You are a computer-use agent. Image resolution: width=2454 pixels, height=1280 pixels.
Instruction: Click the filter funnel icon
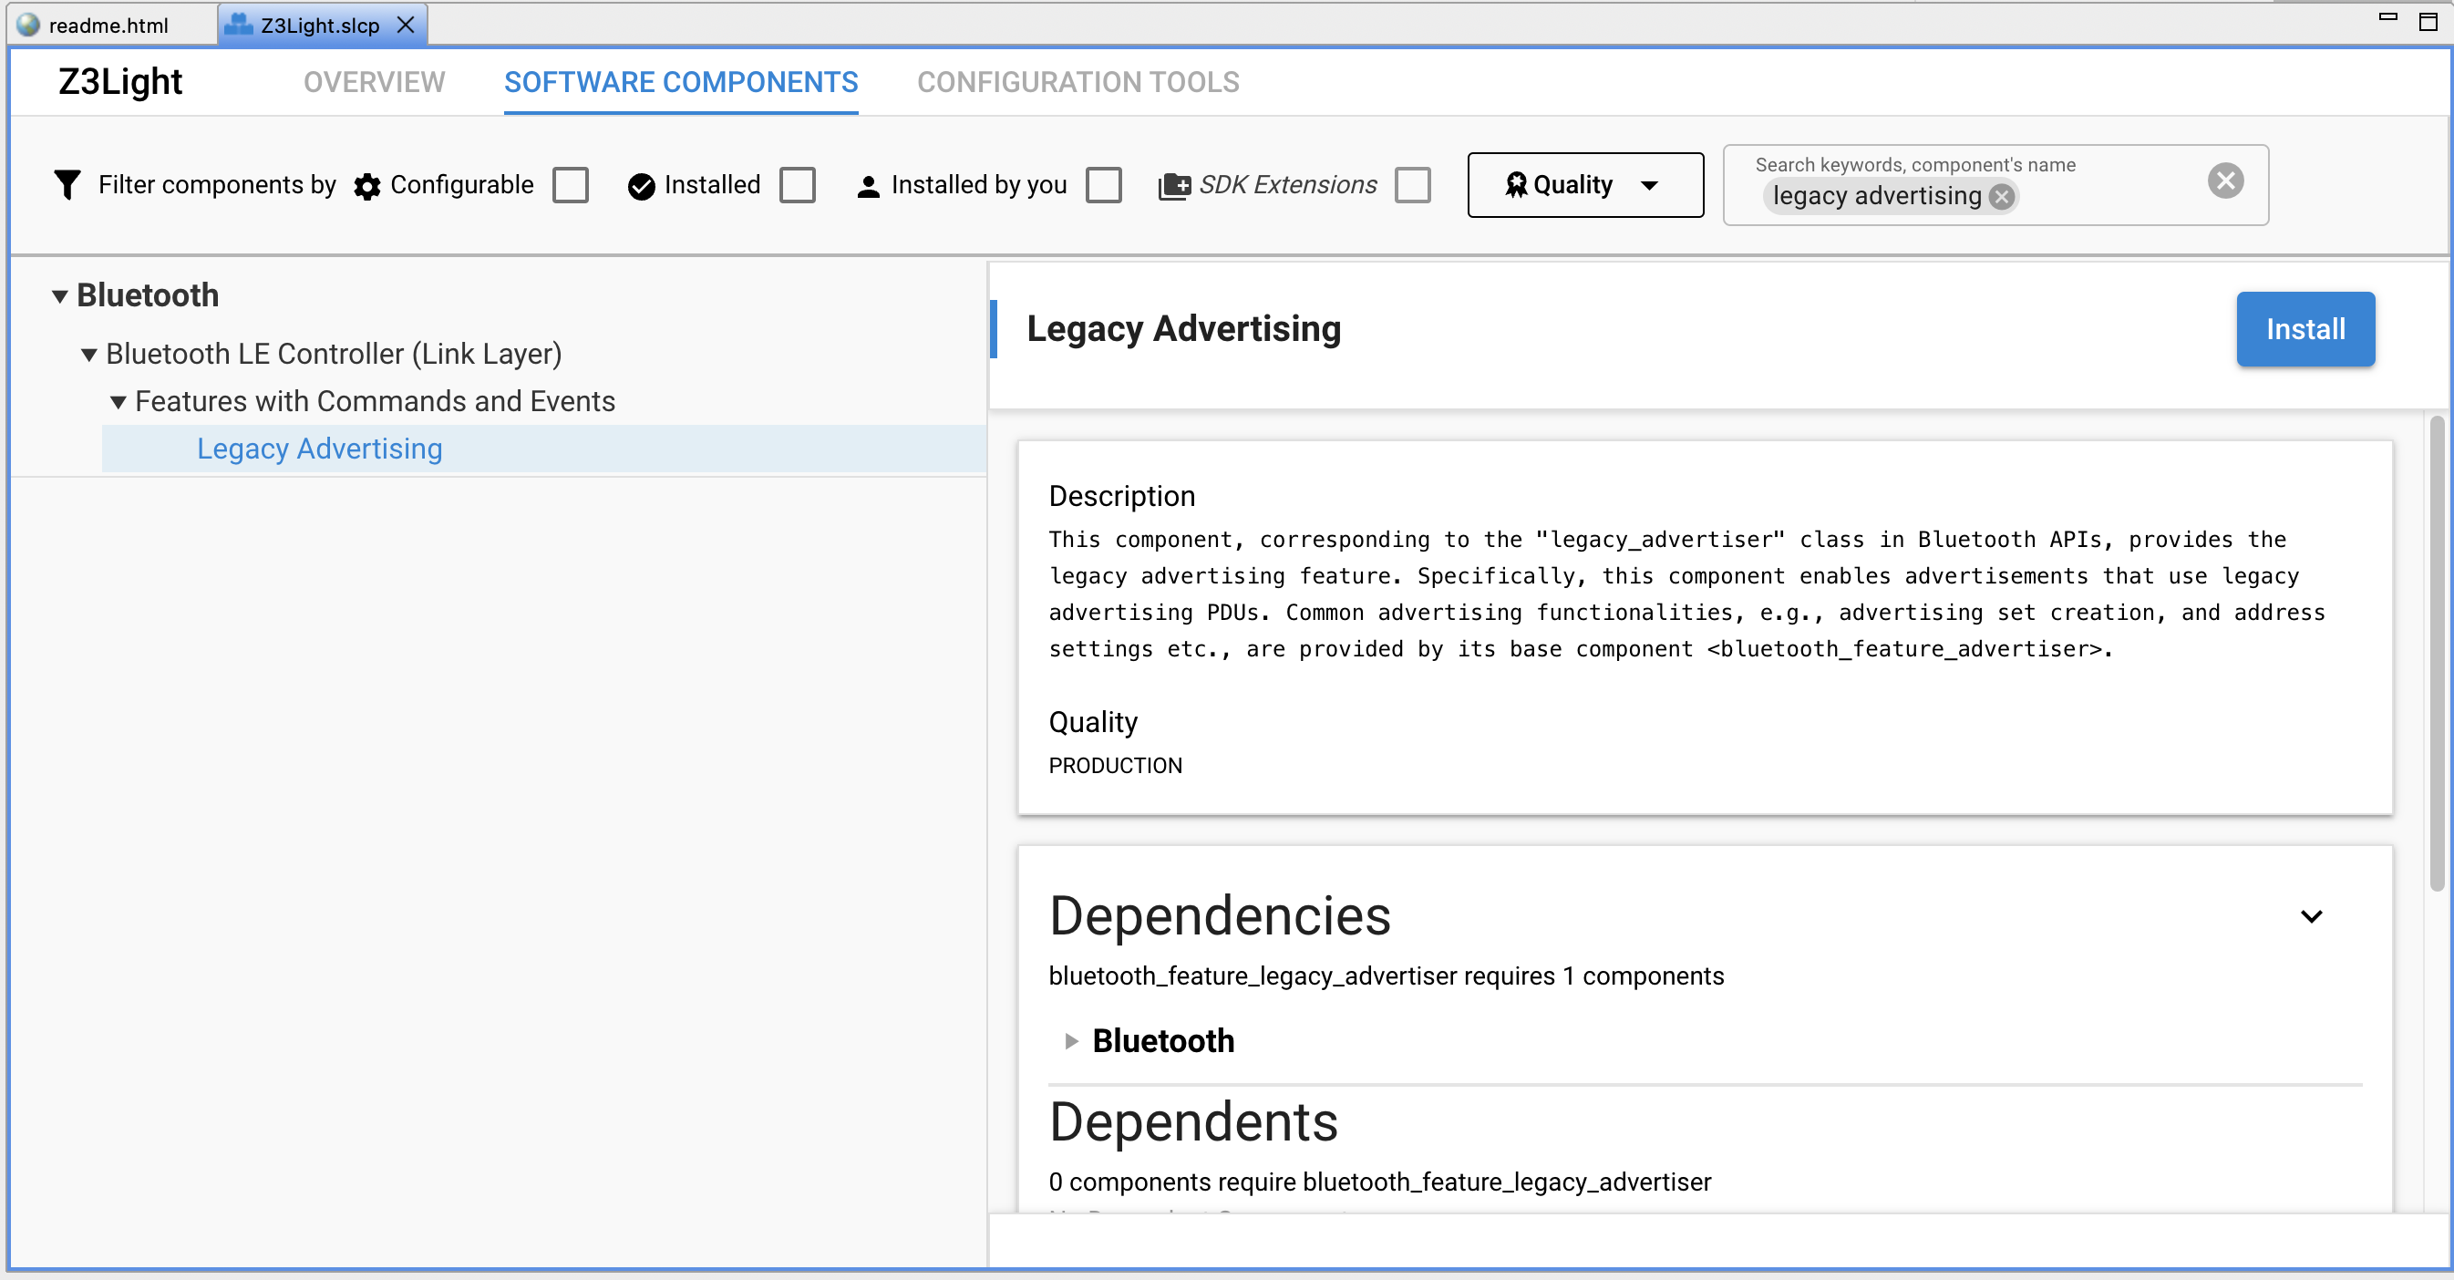pos(67,184)
